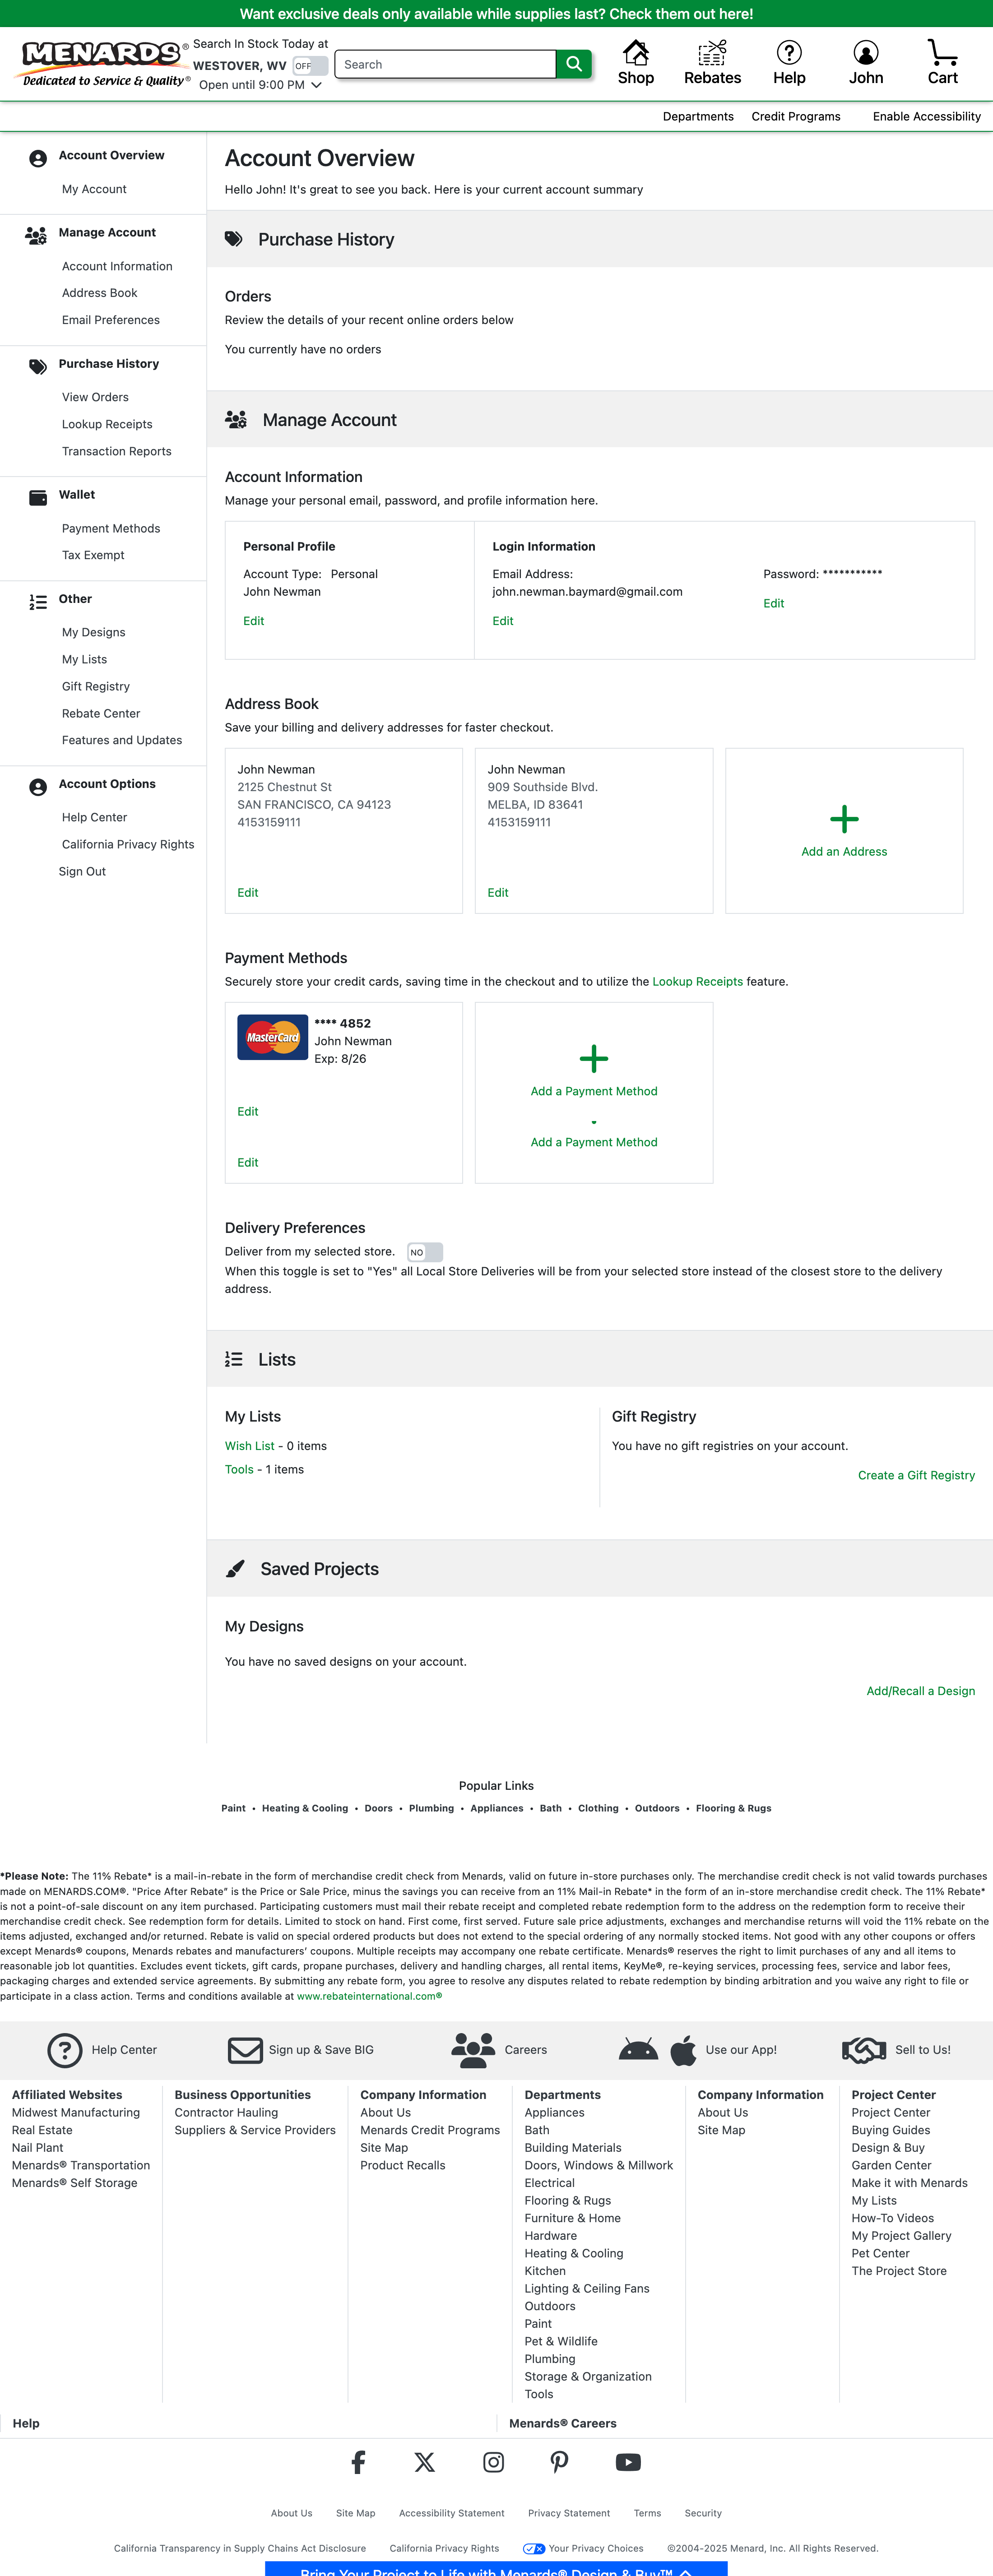Open Credit Programs menu item

click(x=796, y=117)
